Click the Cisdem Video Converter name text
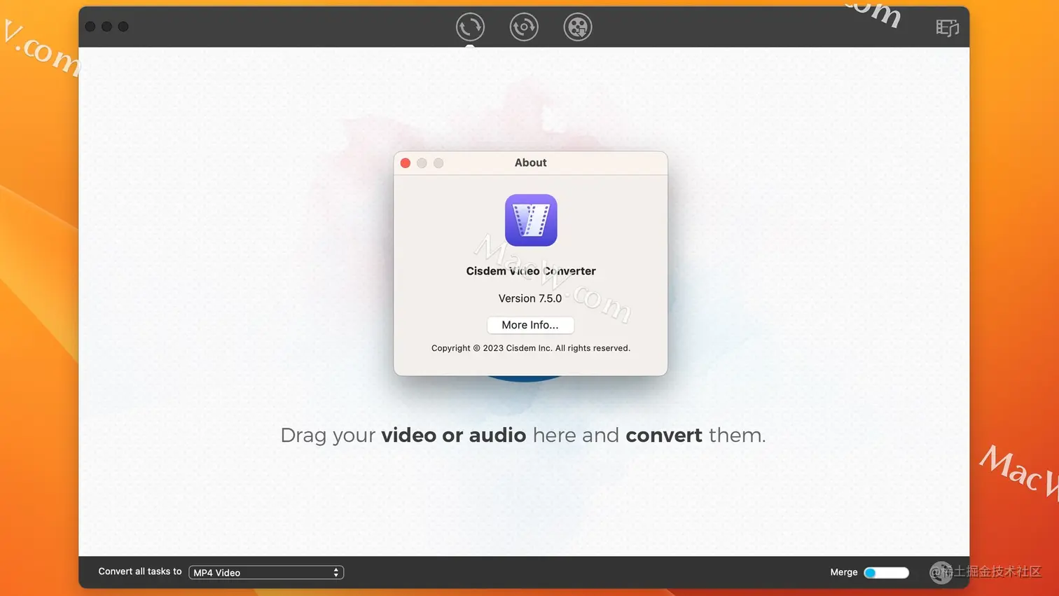 coord(531,271)
